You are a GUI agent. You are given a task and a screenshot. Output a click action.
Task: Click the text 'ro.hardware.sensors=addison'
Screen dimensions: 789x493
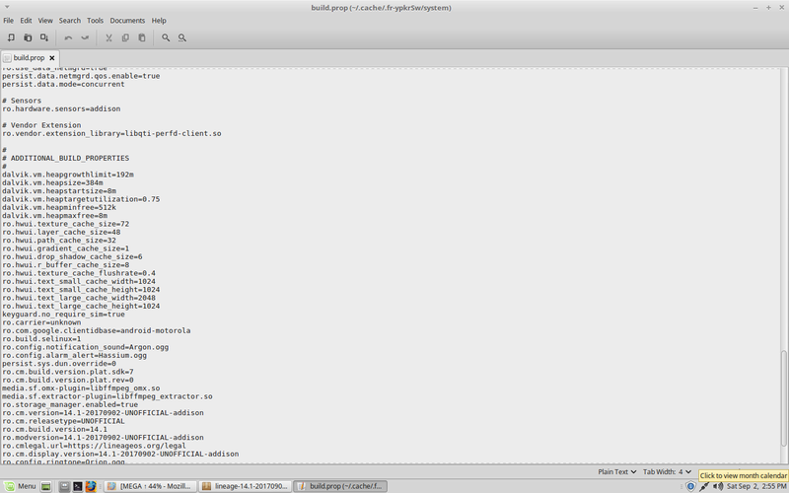tap(61, 108)
